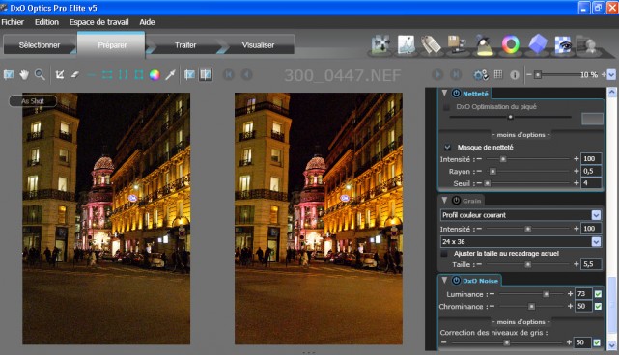Click plus beside Luminance slider
The image size is (619, 355).
570,294
